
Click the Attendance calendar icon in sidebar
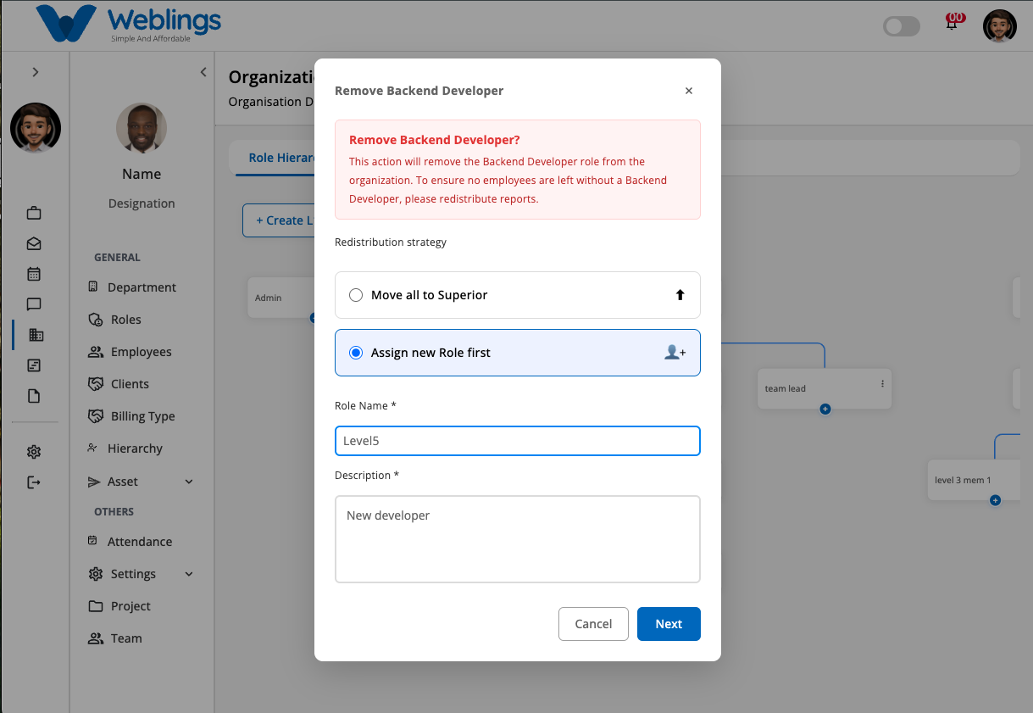93,541
